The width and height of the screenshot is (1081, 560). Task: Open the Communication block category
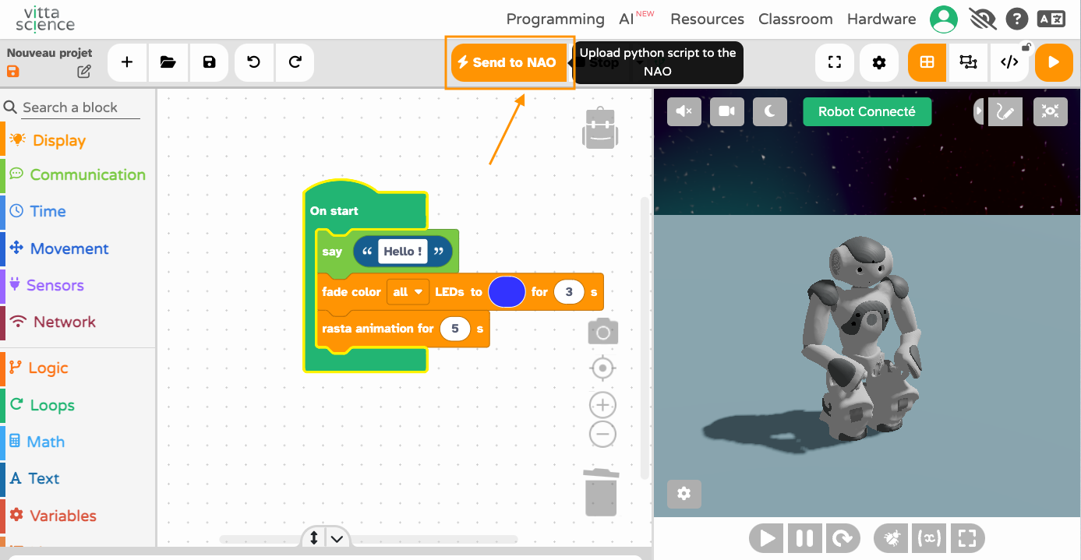pos(78,175)
